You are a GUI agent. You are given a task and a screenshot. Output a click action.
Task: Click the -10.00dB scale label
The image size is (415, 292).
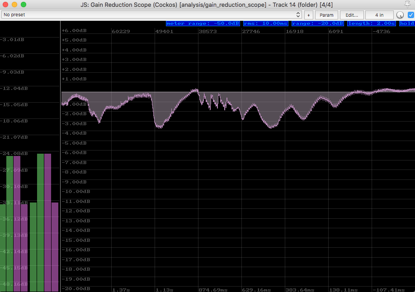click(x=75, y=191)
